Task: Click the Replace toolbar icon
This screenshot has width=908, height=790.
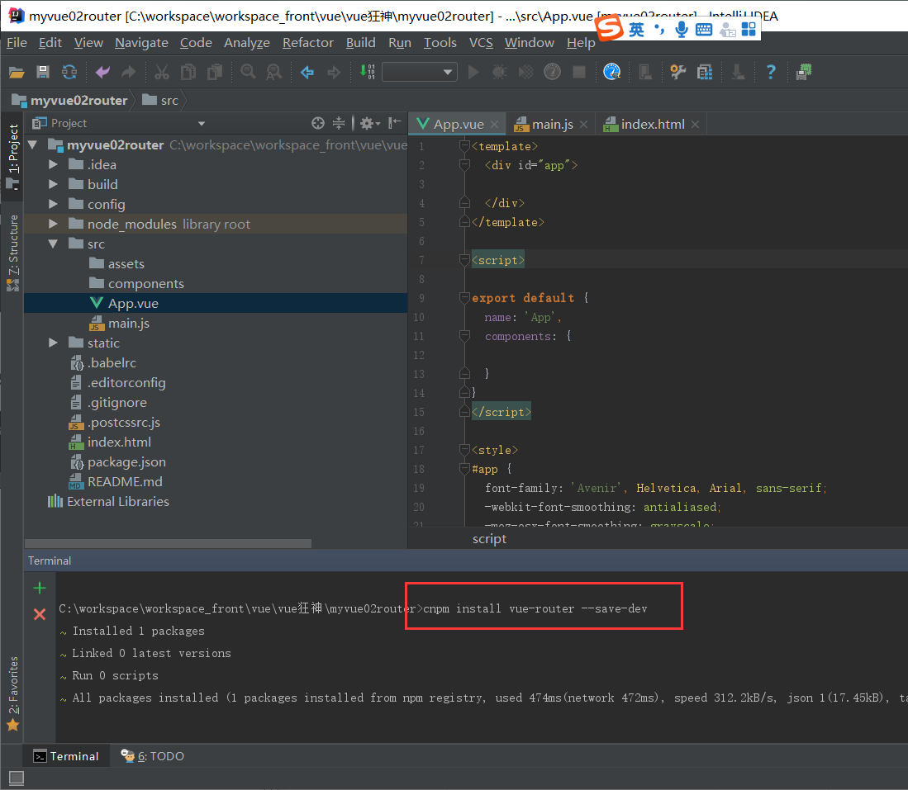Action: 274,73
